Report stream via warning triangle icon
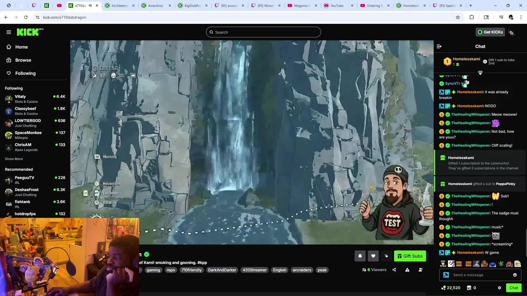 click(x=407, y=270)
